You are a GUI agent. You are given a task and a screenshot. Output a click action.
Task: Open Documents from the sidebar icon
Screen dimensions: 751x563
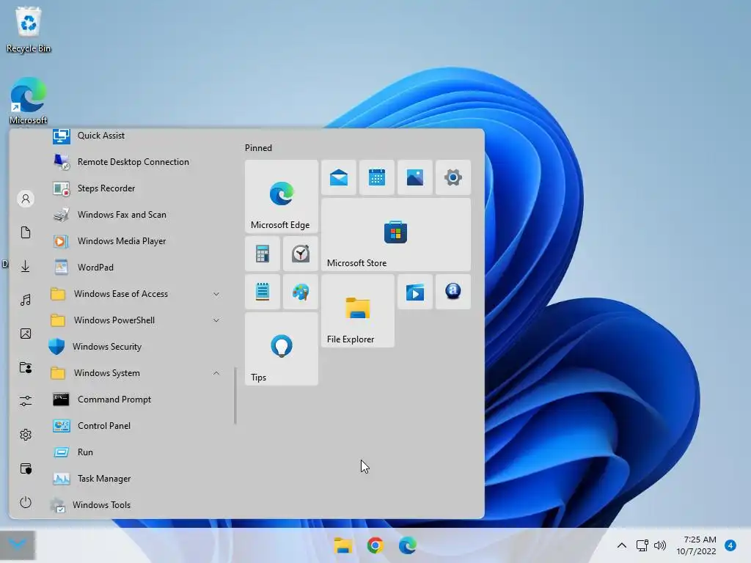coord(26,232)
